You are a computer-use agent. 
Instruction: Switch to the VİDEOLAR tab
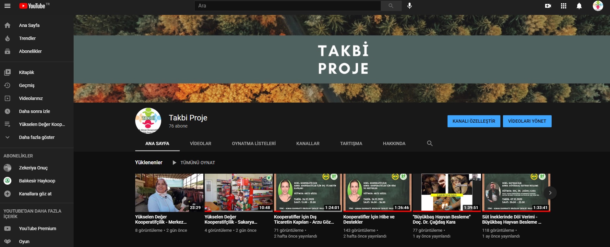pyautogui.click(x=200, y=143)
